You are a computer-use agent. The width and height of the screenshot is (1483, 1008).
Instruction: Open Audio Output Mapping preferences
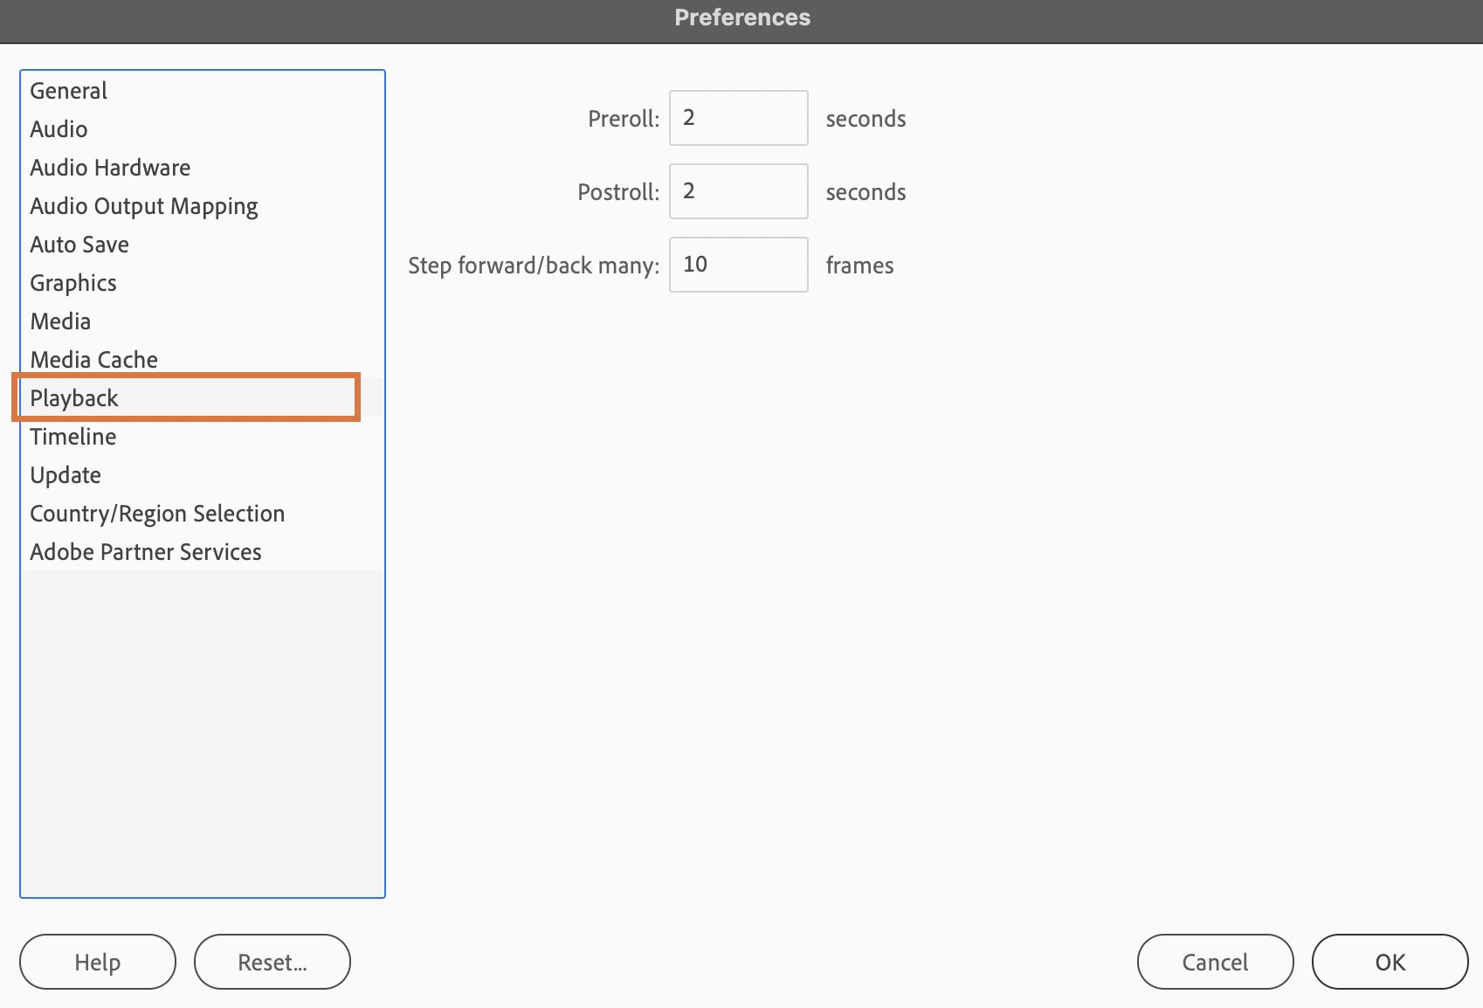click(144, 206)
